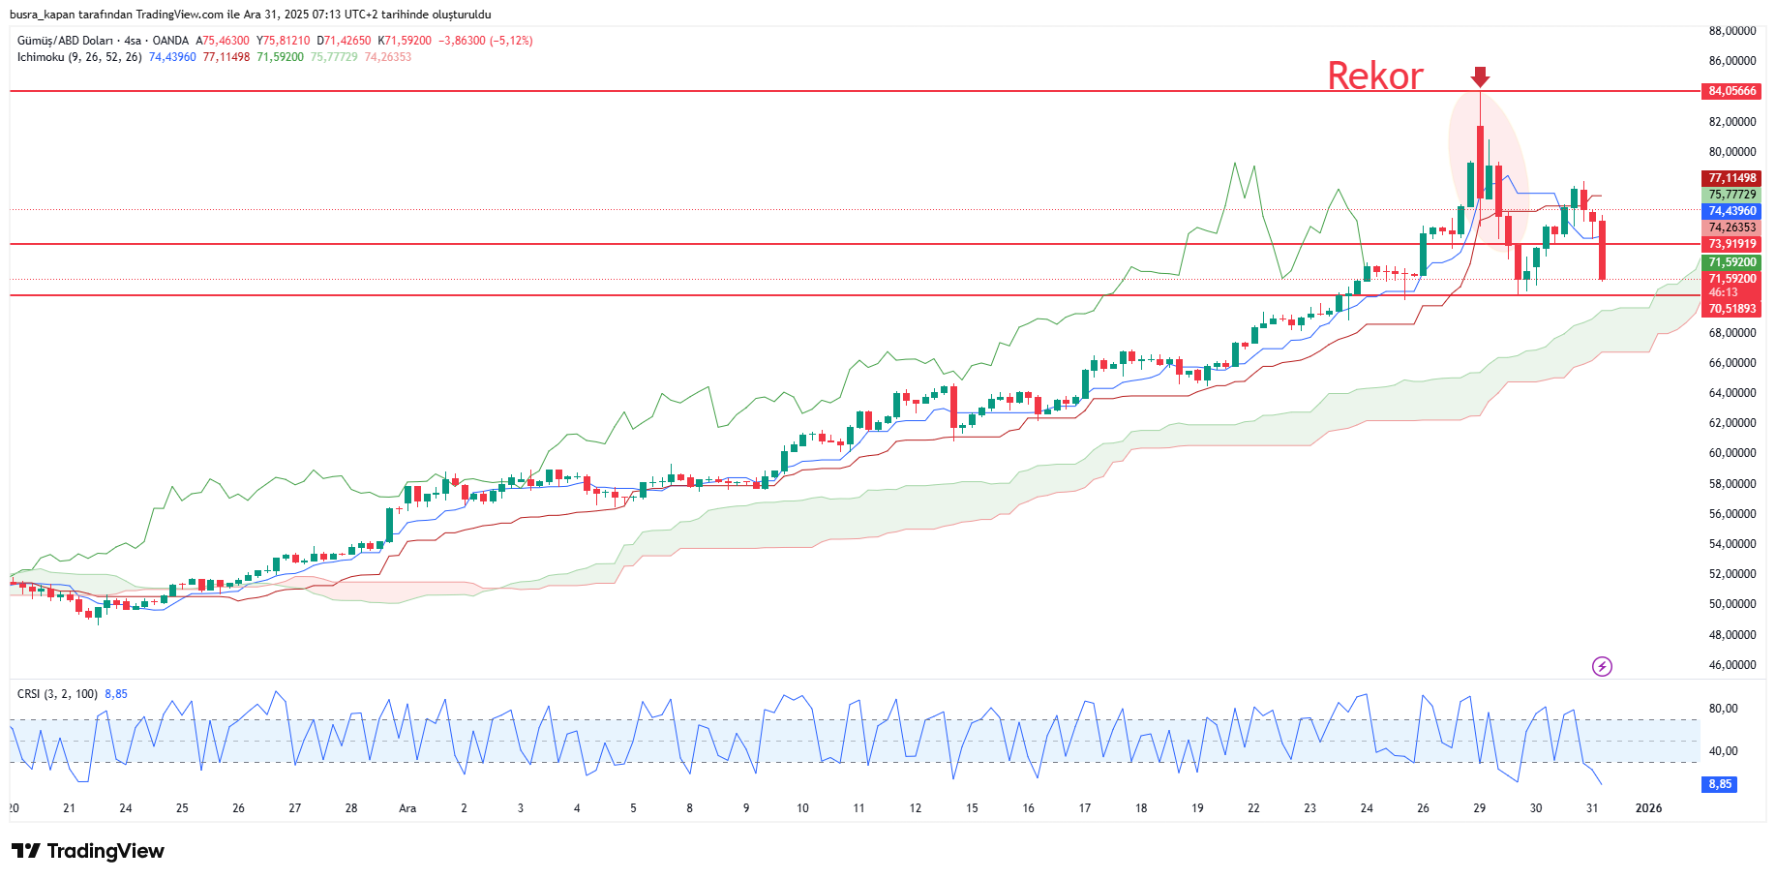Click the red down arrow above the peak
Image resolution: width=1776 pixels, height=880 pixels.
pos(1480,77)
